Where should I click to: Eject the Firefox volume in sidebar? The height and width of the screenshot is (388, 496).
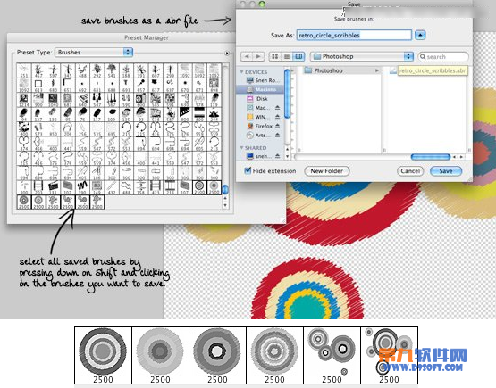[277, 126]
